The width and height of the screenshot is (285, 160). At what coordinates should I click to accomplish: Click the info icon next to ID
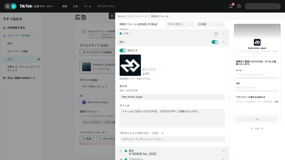click(84, 96)
